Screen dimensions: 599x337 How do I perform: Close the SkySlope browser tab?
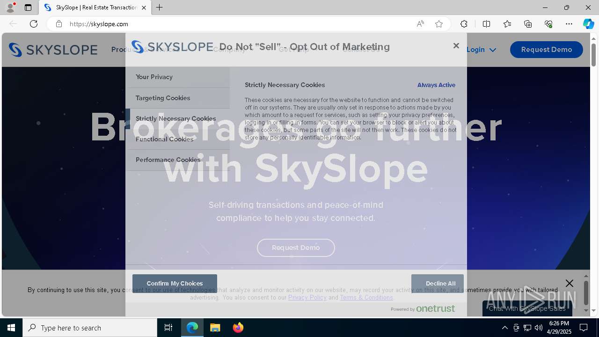tap(144, 7)
